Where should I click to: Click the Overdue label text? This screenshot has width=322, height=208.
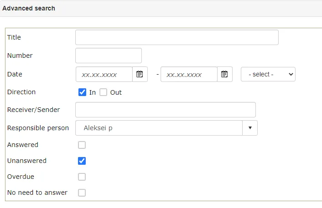pos(21,177)
